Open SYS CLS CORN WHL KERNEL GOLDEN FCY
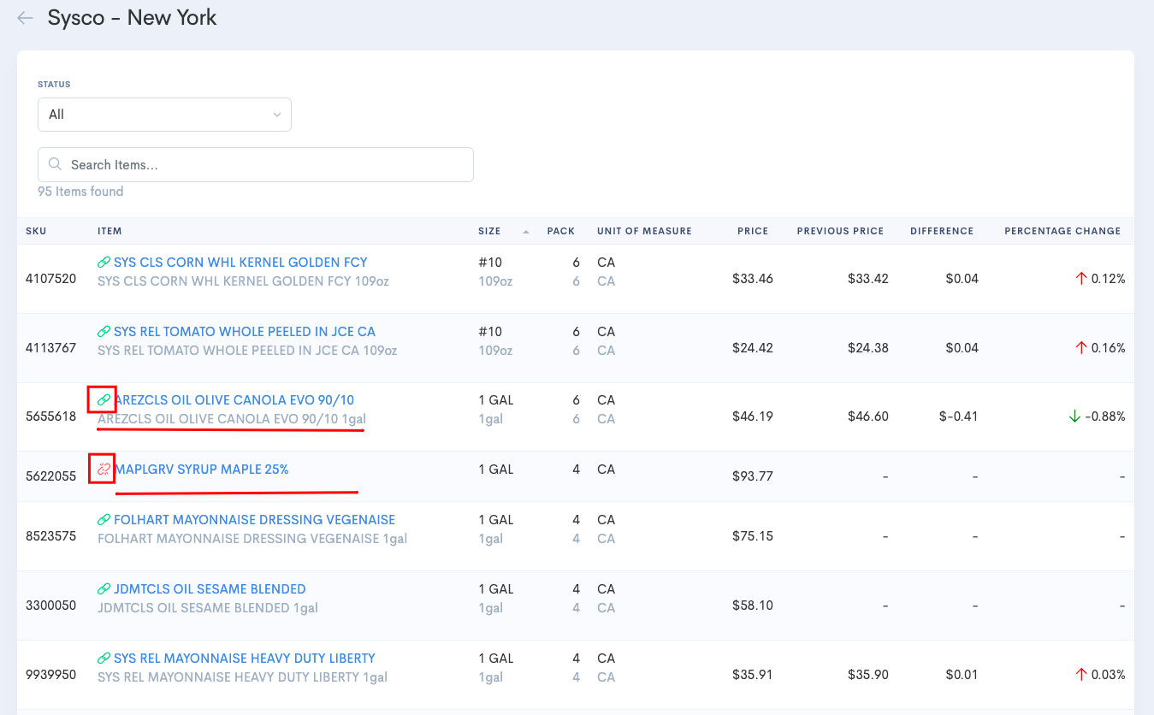Image resolution: width=1154 pixels, height=715 pixels. [x=240, y=263]
